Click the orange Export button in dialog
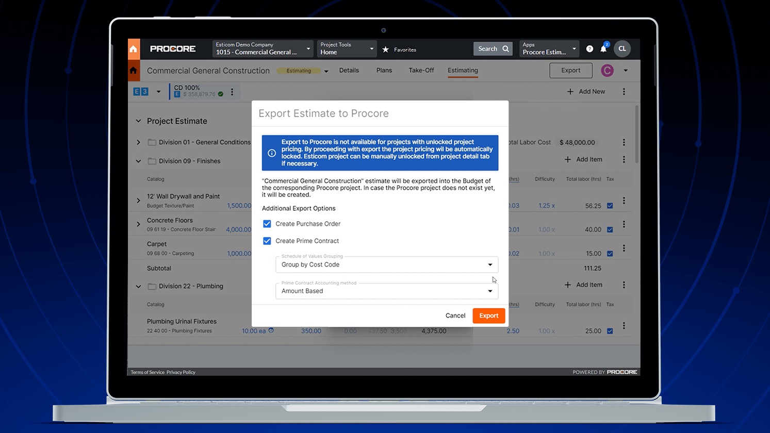This screenshot has height=433, width=770. 489,315
